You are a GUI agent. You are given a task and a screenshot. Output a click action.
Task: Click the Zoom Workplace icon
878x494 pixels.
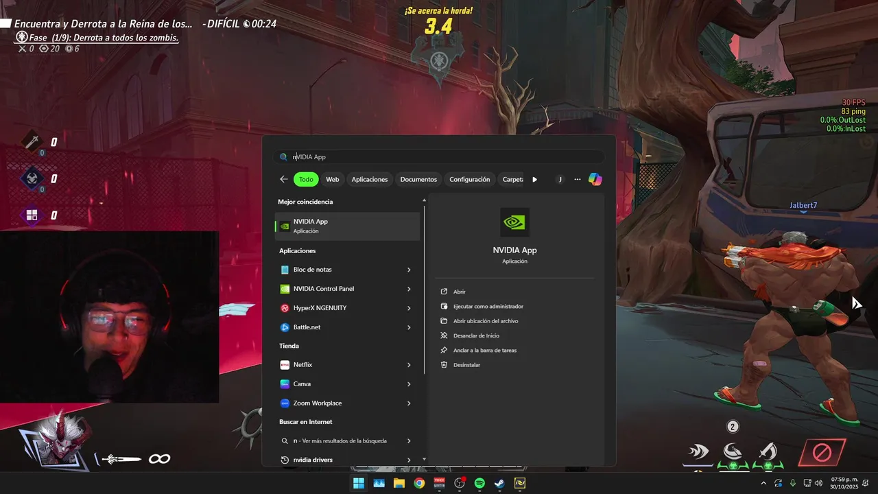coord(285,403)
